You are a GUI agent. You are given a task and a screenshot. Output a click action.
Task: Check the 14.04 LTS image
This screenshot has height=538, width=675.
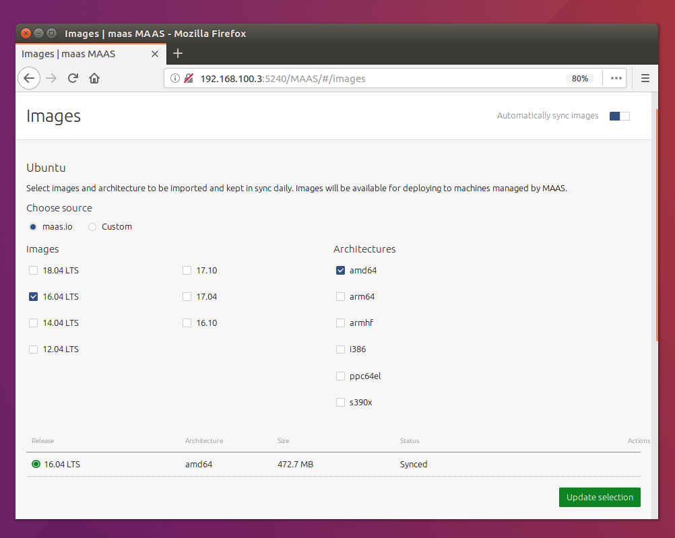click(x=33, y=323)
